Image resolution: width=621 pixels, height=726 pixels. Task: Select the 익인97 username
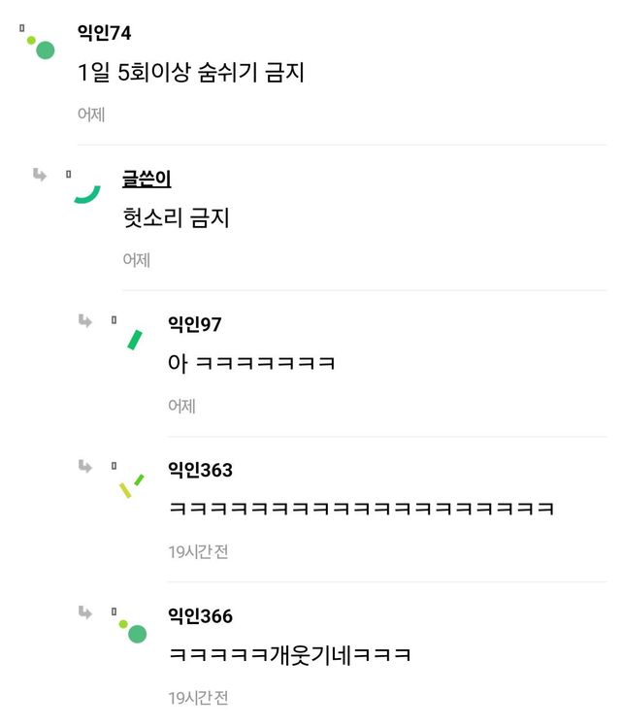pyautogui.click(x=194, y=324)
